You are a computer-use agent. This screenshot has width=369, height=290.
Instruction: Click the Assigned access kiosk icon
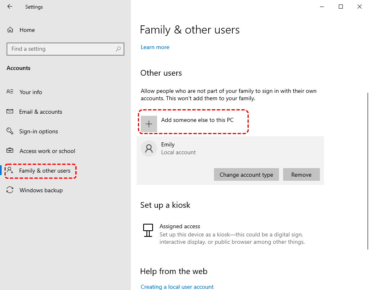(x=148, y=230)
